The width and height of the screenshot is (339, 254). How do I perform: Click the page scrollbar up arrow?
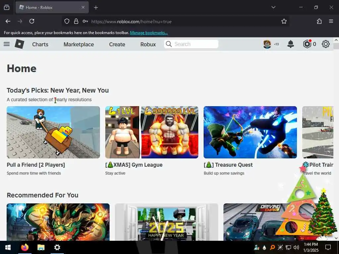[x=336, y=40]
